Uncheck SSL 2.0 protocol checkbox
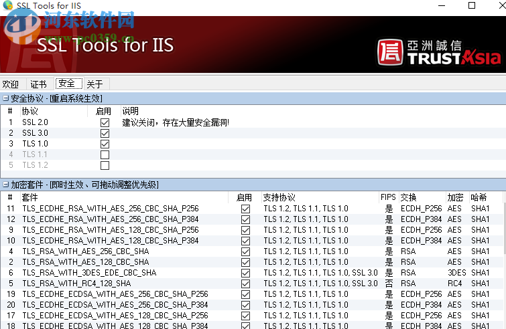The height and width of the screenshot is (329, 506). coord(105,122)
